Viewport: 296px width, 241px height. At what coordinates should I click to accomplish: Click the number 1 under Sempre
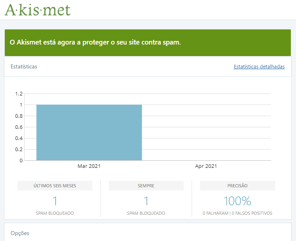pyautogui.click(x=146, y=201)
